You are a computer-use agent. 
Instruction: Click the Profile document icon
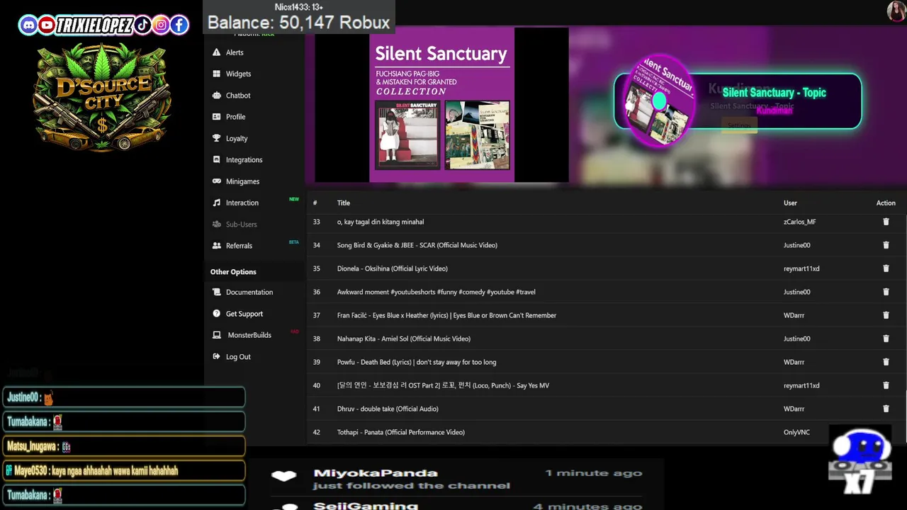point(217,117)
